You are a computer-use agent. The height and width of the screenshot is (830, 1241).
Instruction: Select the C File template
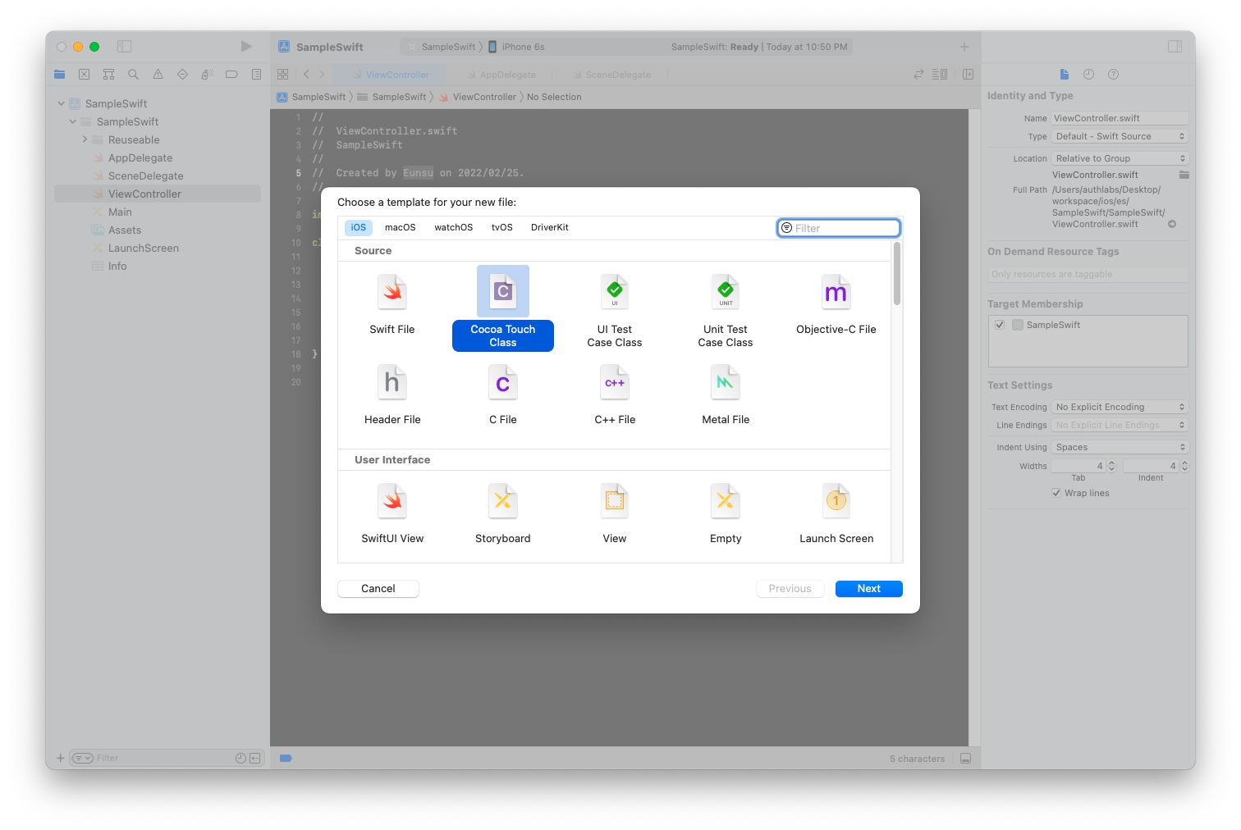(503, 395)
